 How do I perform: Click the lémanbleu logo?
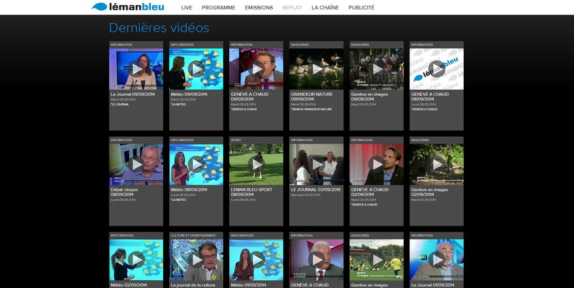tap(128, 7)
